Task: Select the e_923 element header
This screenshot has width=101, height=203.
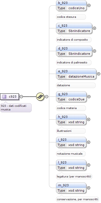Action: point(76,71)
